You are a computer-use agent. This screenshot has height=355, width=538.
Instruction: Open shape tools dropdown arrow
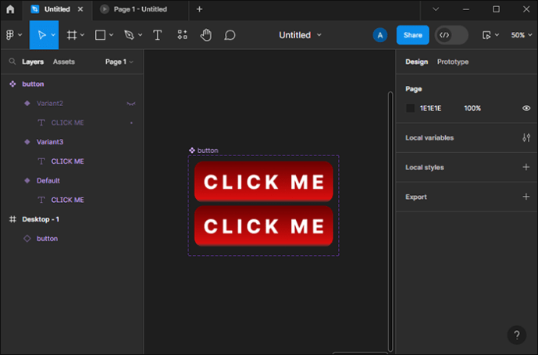(x=111, y=35)
